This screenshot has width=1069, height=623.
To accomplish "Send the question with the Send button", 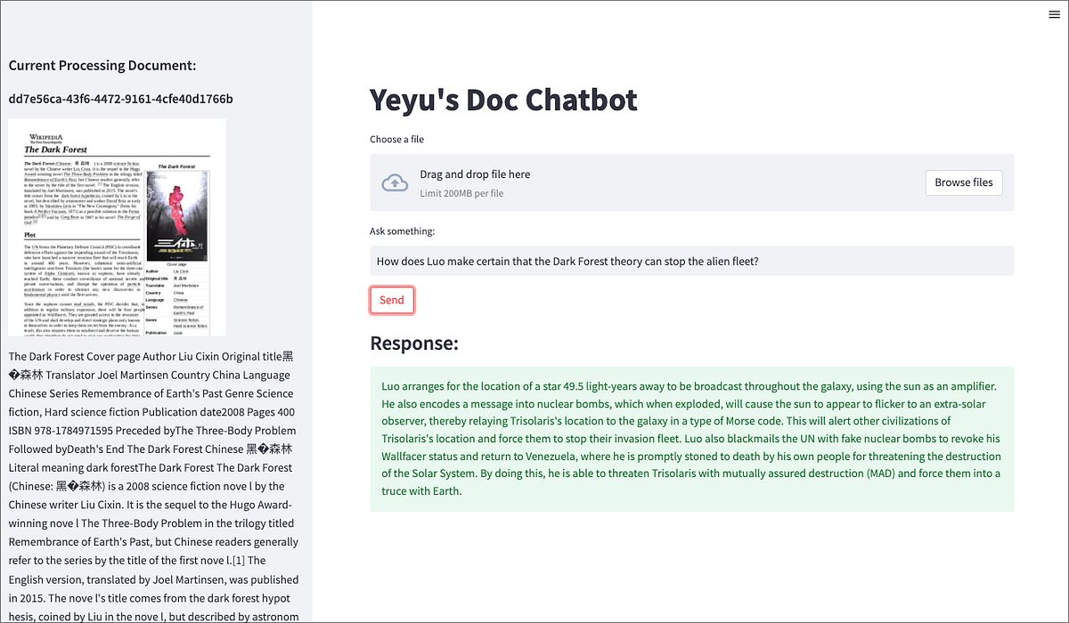I will click(392, 300).
